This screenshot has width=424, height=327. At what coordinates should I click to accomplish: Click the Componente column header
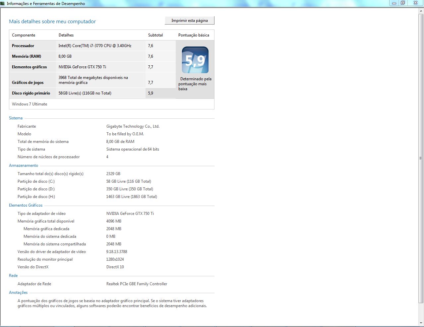click(x=24, y=35)
